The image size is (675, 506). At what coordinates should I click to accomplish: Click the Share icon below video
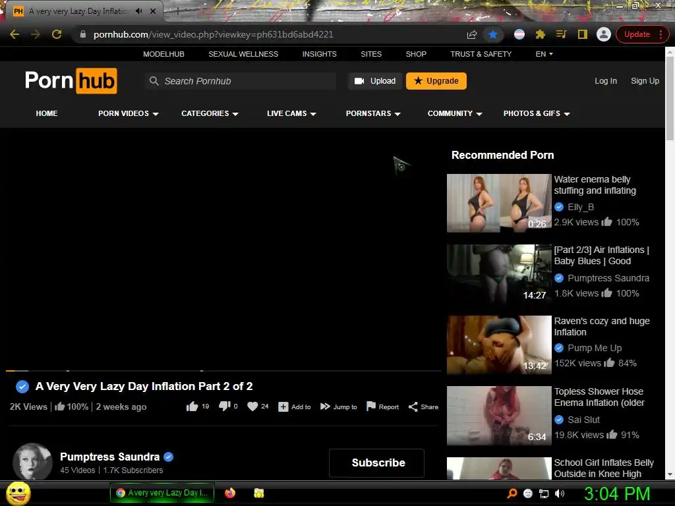[413, 407]
